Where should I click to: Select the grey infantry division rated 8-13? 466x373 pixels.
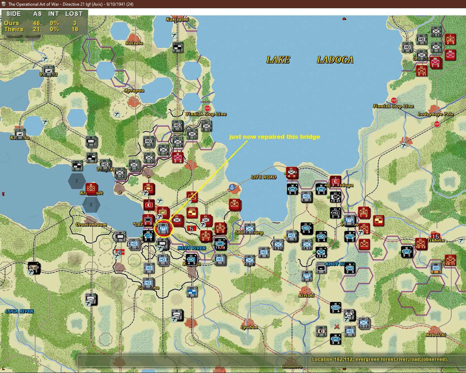[x=207, y=126]
